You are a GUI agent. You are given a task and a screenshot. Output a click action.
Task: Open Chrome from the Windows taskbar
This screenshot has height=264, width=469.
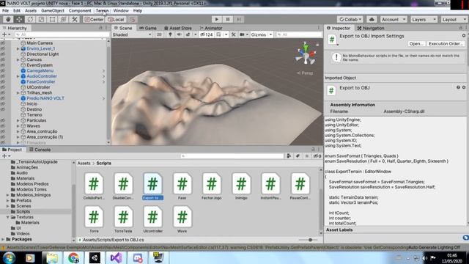[x=73, y=257]
